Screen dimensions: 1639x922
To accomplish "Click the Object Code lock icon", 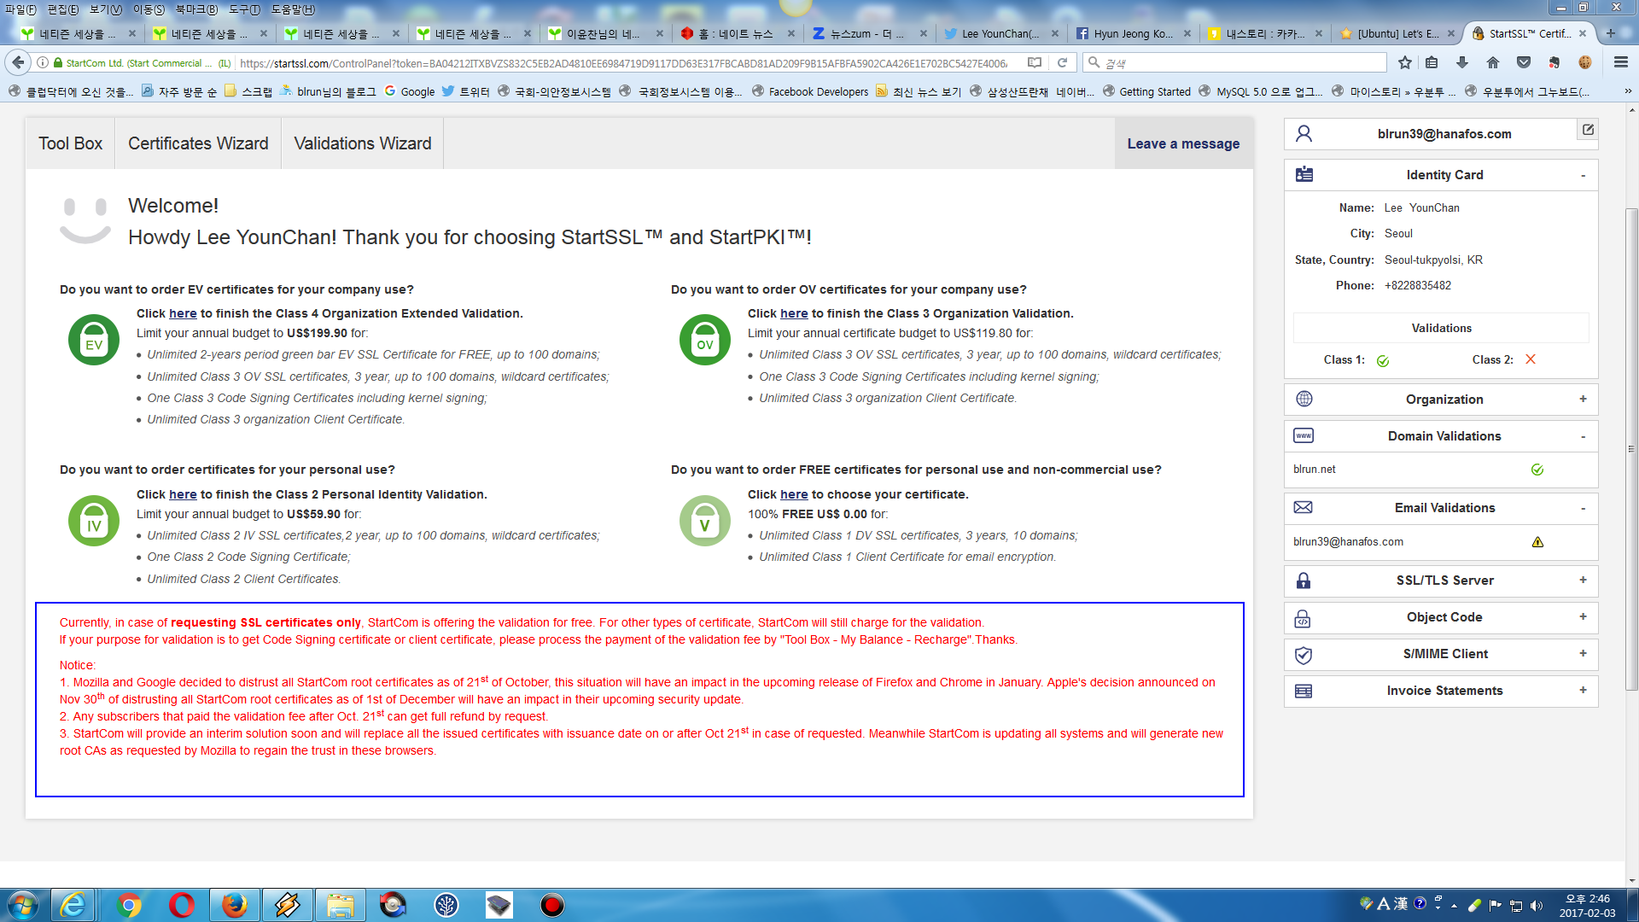I will 1303,618.
